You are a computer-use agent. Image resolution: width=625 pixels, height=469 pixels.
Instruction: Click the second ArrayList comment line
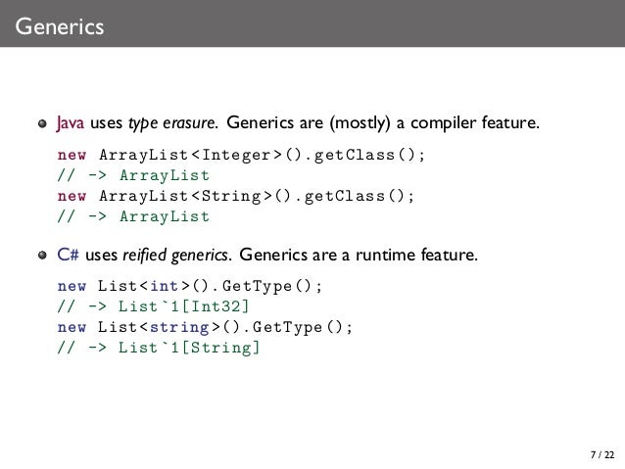click(x=133, y=216)
